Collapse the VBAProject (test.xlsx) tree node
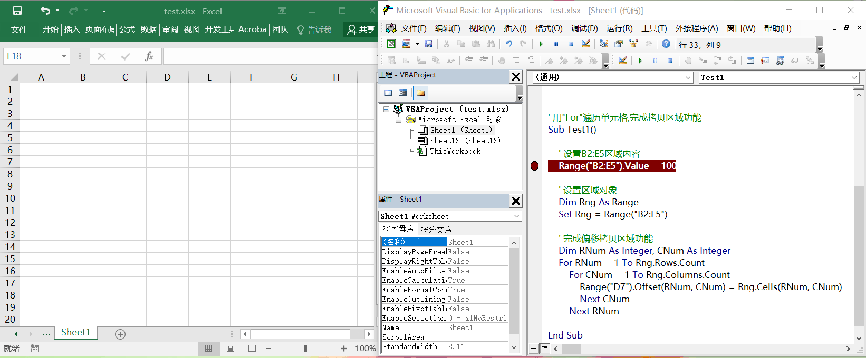866x358 pixels. 387,109
